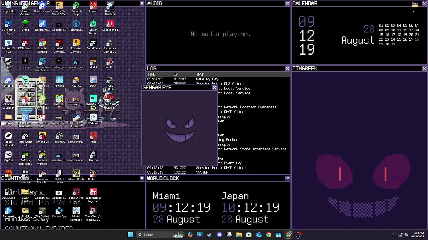The image size is (428, 240).
Task: Open the Meta Quest Link shortcut
Action: (x=25, y=140)
